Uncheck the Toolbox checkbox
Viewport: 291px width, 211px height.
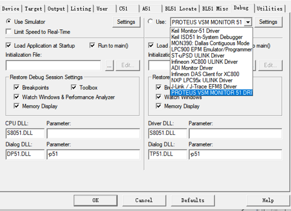(x=74, y=88)
